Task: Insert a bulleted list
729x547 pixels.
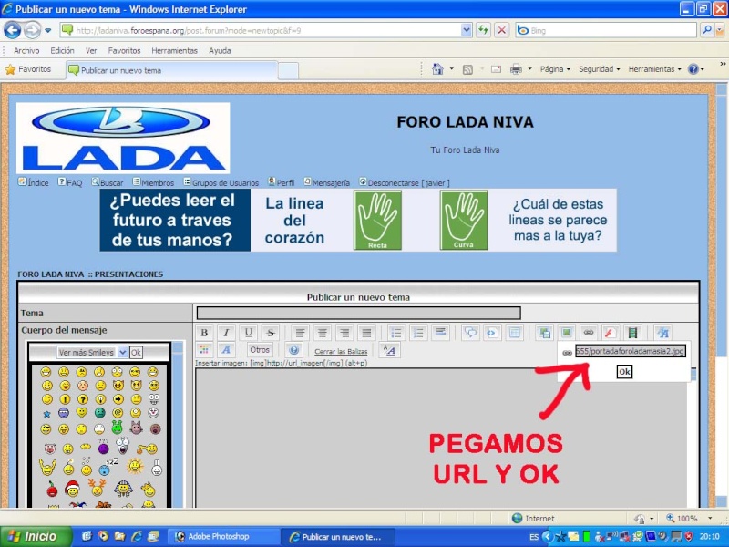Action: pyautogui.click(x=396, y=333)
